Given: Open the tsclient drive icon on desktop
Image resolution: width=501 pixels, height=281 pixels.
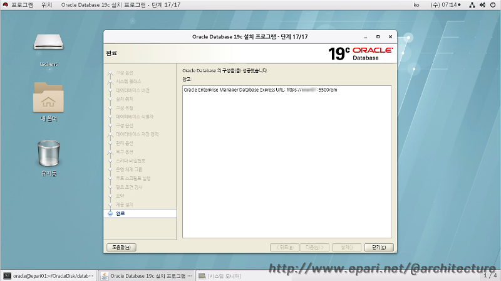Looking at the screenshot, I should pyautogui.click(x=49, y=42).
